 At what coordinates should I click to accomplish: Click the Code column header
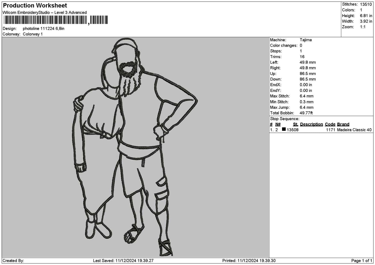(x=330, y=124)
